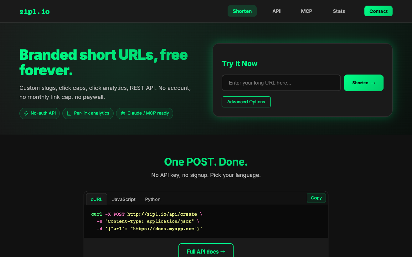This screenshot has width=412, height=257.
Task: Click the "Branded short URLs, free forever." headline
Action: pyautogui.click(x=104, y=62)
